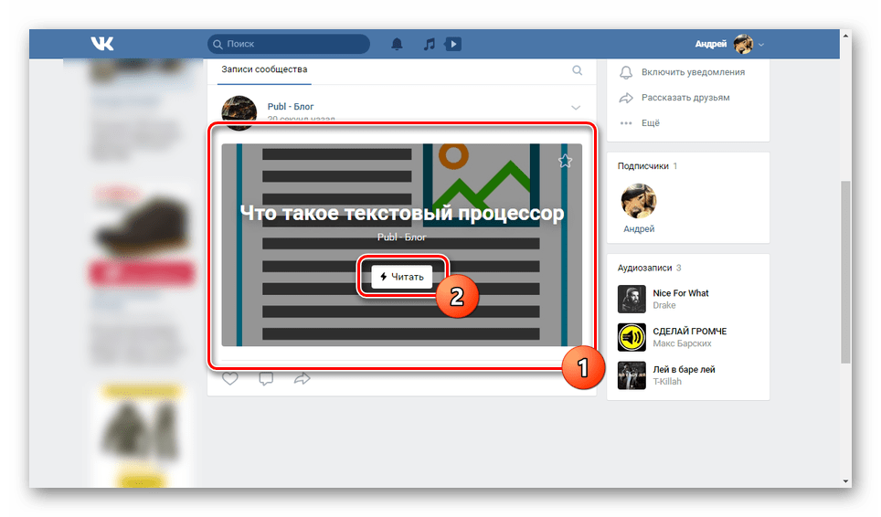Image resolution: width=881 pixels, height=517 pixels.
Task: Click the notifications bell icon in header
Action: (397, 44)
